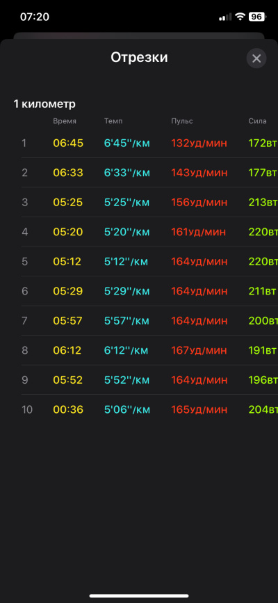Tap the 07:20 clock in status bar
The width and height of the screenshot is (278, 603).
pos(35,17)
